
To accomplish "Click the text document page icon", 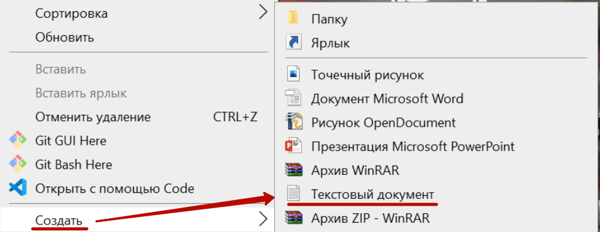I will 294,194.
